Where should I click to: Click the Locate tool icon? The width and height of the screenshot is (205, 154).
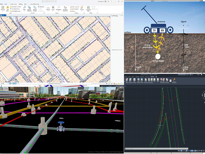click(x=53, y=8)
